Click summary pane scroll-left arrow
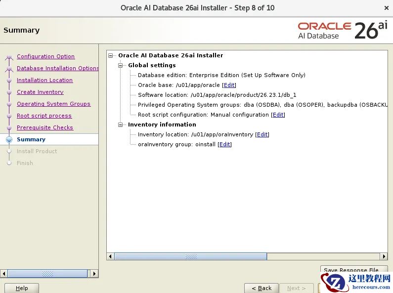 111,256
